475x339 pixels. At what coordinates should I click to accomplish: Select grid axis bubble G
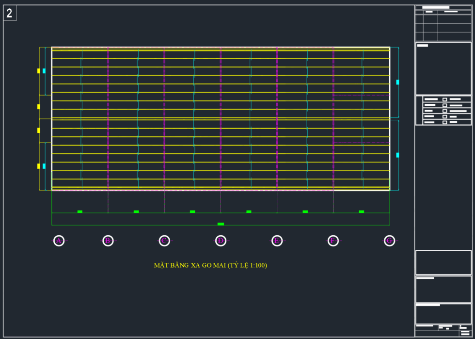coord(389,241)
